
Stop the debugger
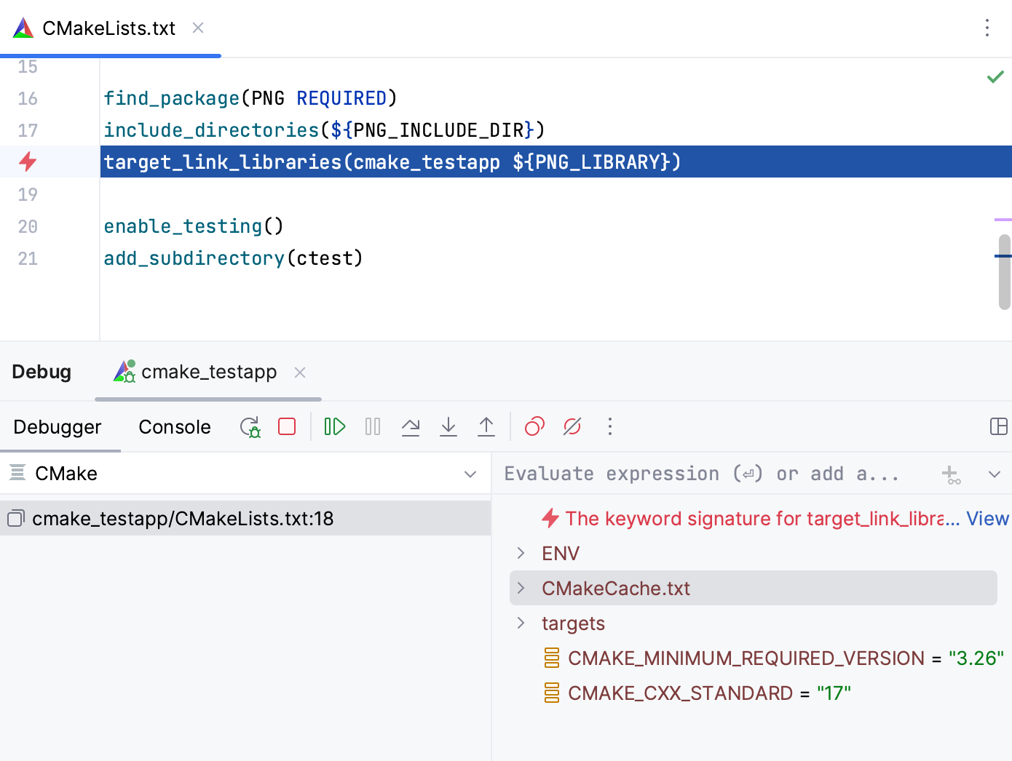tap(286, 426)
